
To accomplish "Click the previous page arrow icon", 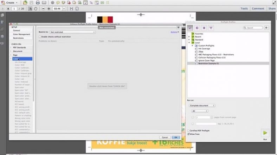I will (3, 8).
